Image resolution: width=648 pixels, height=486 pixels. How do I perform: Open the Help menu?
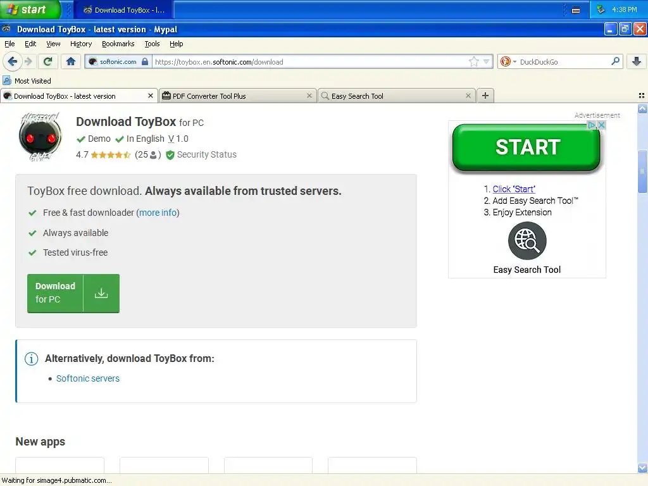176,44
